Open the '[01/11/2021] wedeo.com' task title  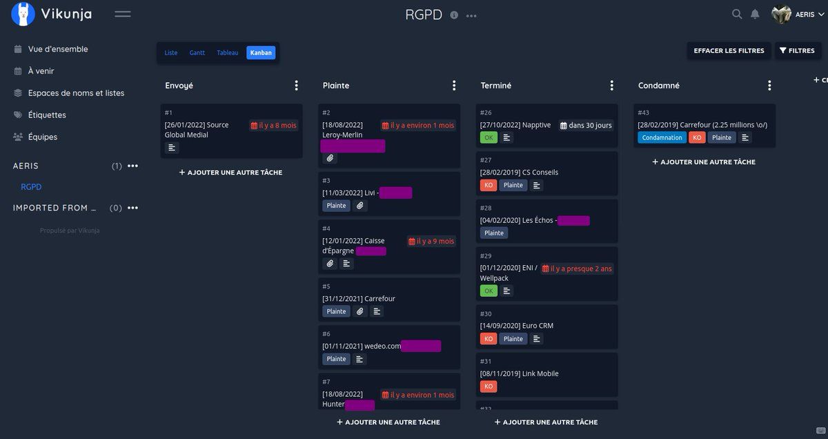tap(362, 347)
